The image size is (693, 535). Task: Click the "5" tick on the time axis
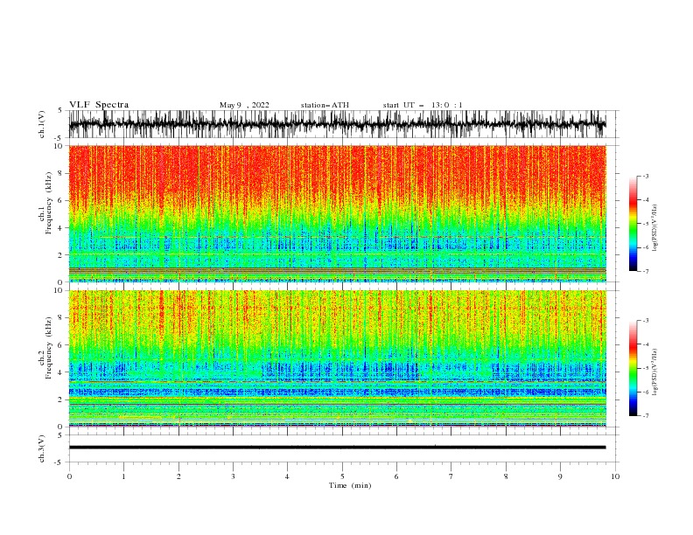[x=342, y=476]
